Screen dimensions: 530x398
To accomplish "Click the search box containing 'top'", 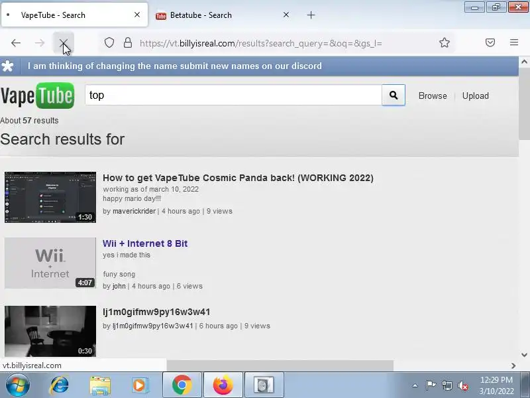I will [x=233, y=95].
